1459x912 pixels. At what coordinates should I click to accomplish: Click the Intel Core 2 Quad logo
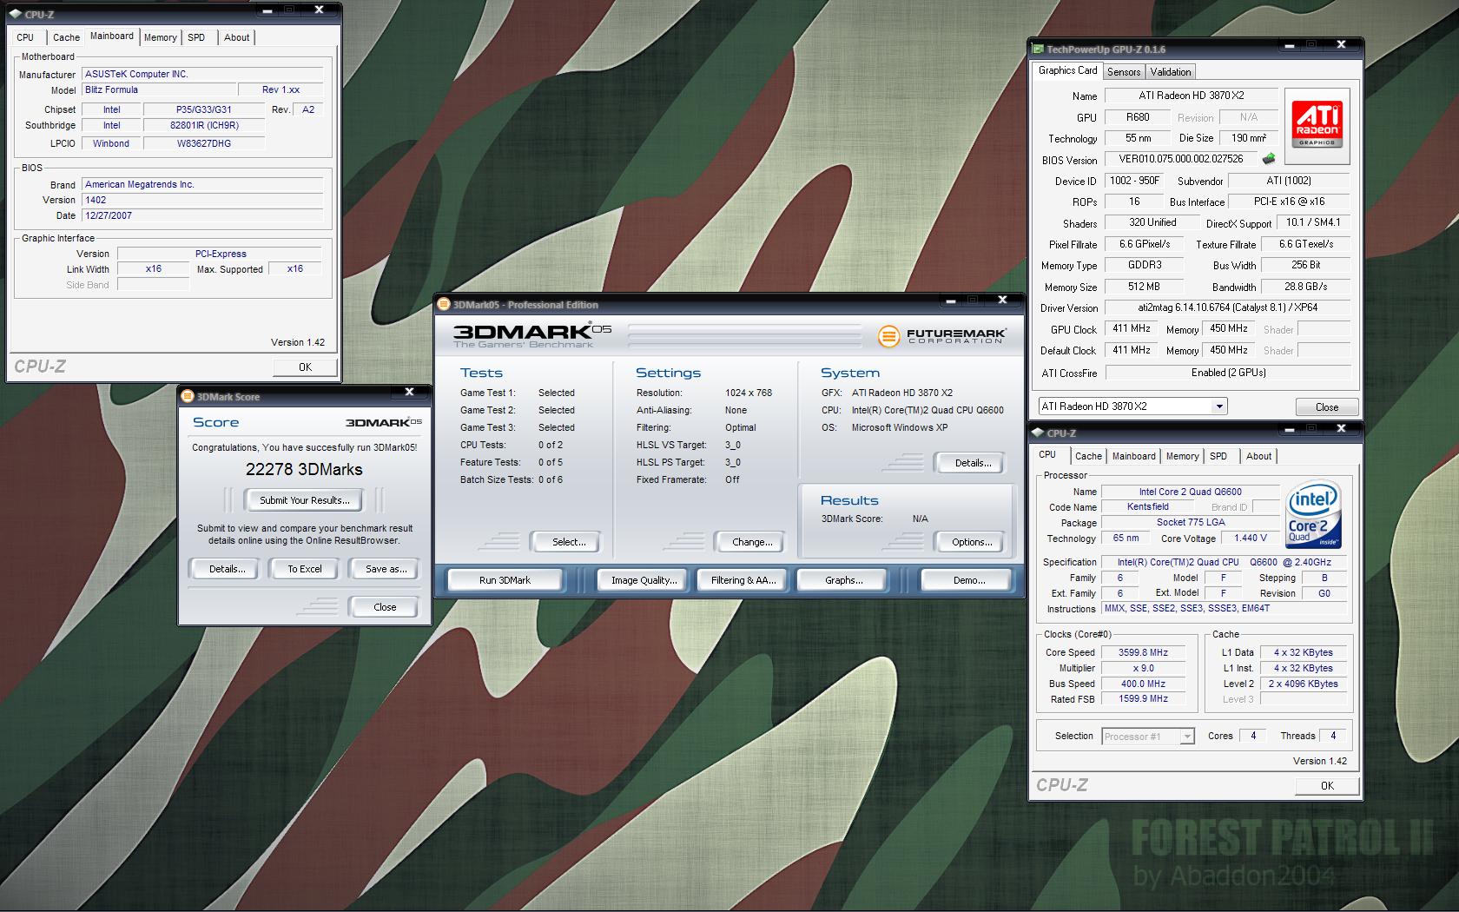pyautogui.click(x=1311, y=513)
